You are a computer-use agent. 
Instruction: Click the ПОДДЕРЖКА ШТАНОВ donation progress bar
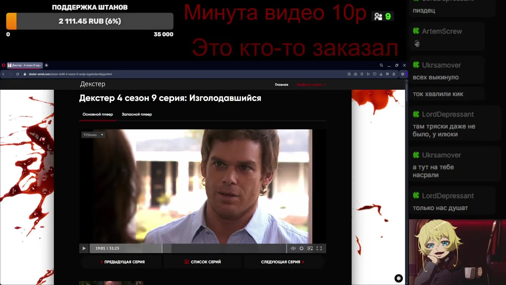click(90, 21)
